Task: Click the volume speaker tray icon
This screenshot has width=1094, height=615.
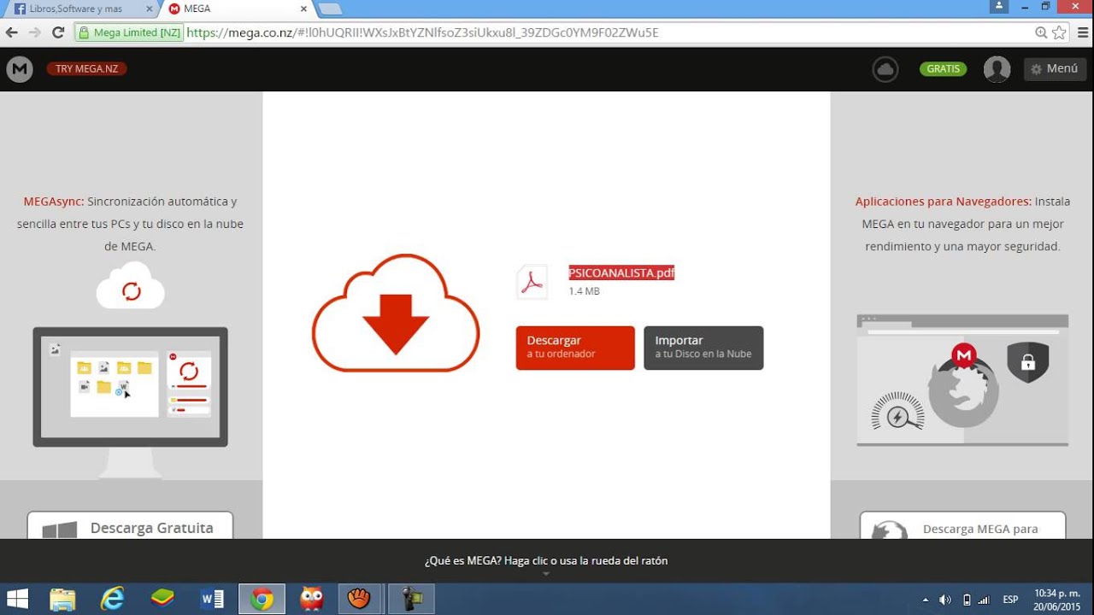Action: click(945, 600)
